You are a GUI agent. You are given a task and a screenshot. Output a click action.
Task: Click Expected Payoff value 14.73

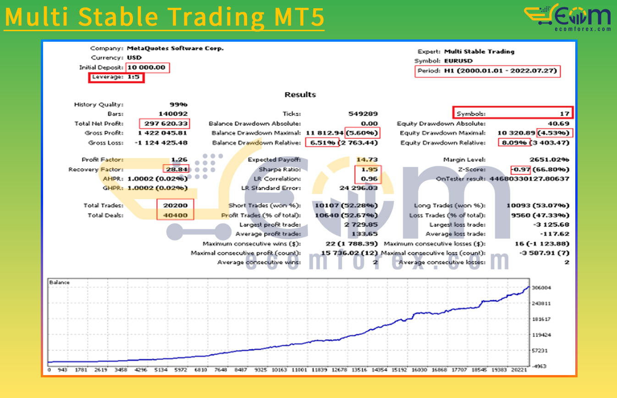(367, 160)
